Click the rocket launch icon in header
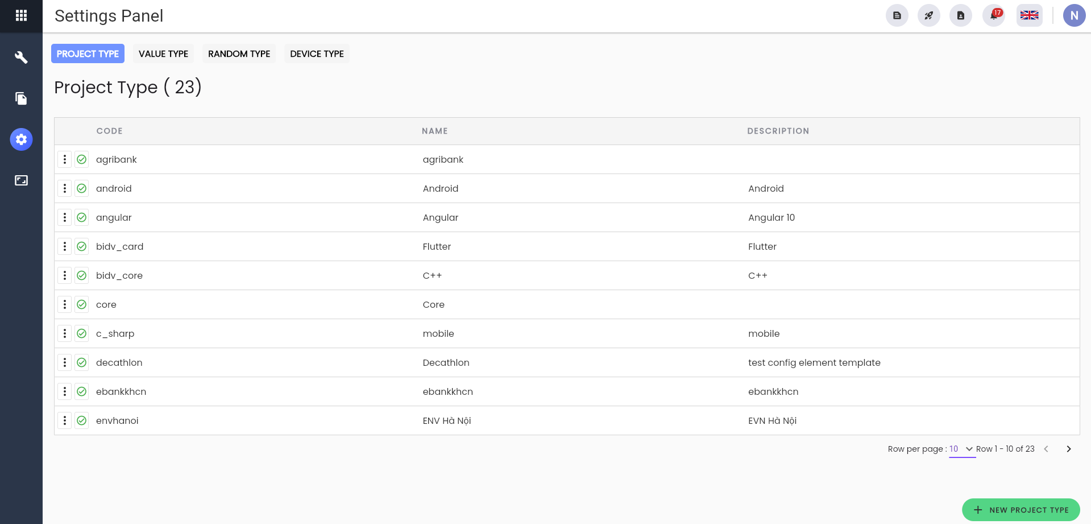This screenshot has width=1091, height=524. [929, 15]
